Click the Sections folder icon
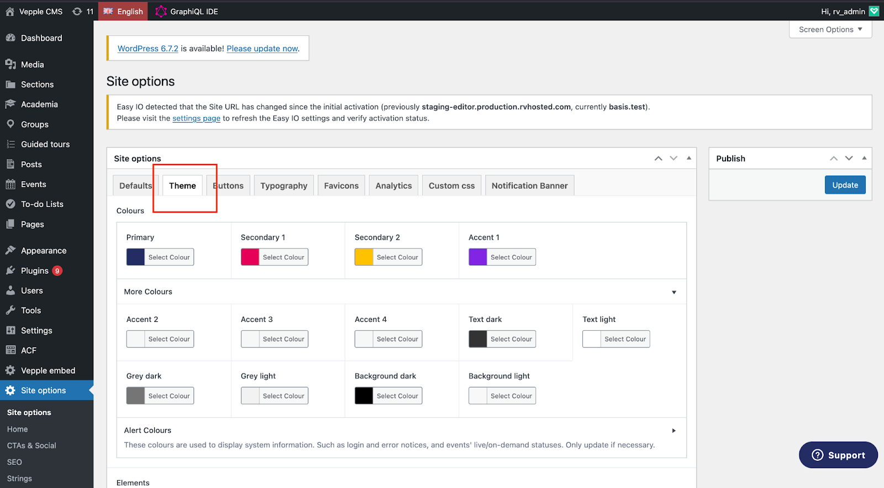 click(10, 84)
